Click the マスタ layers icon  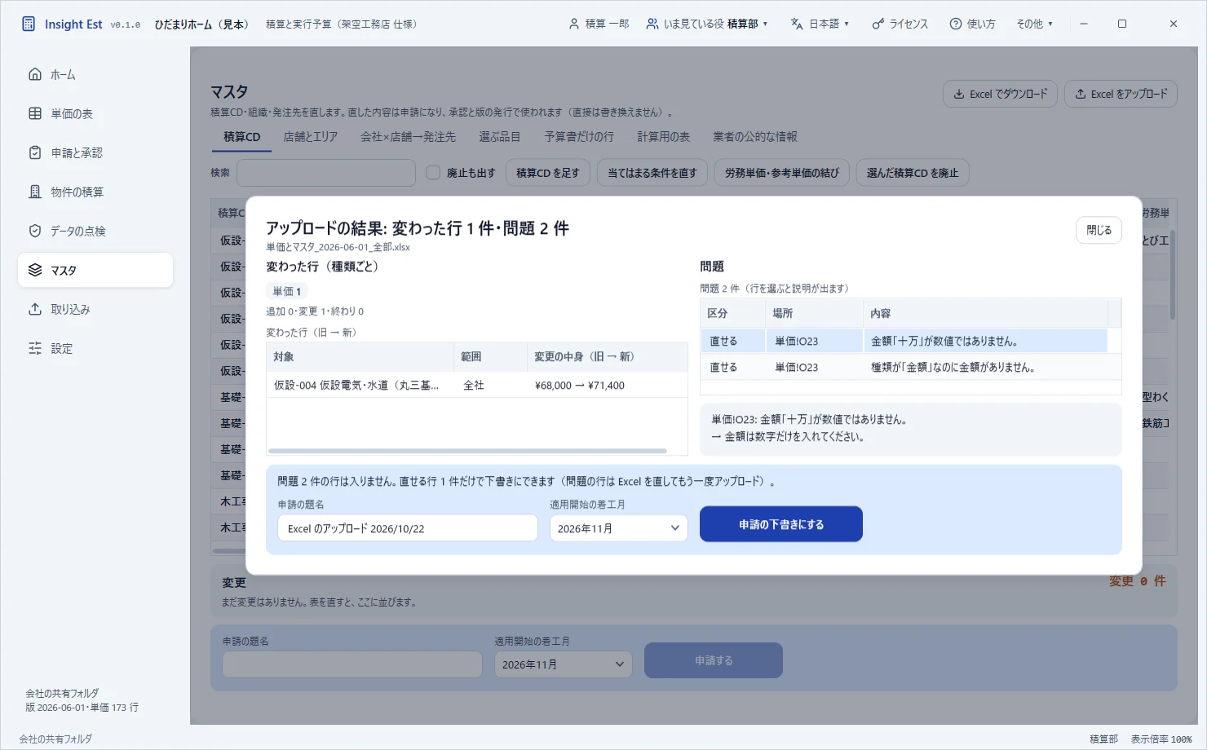pyautogui.click(x=35, y=270)
